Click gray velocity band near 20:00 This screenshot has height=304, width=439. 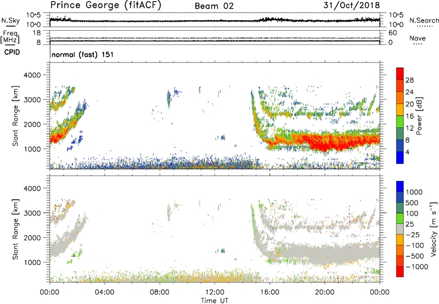point(325,254)
